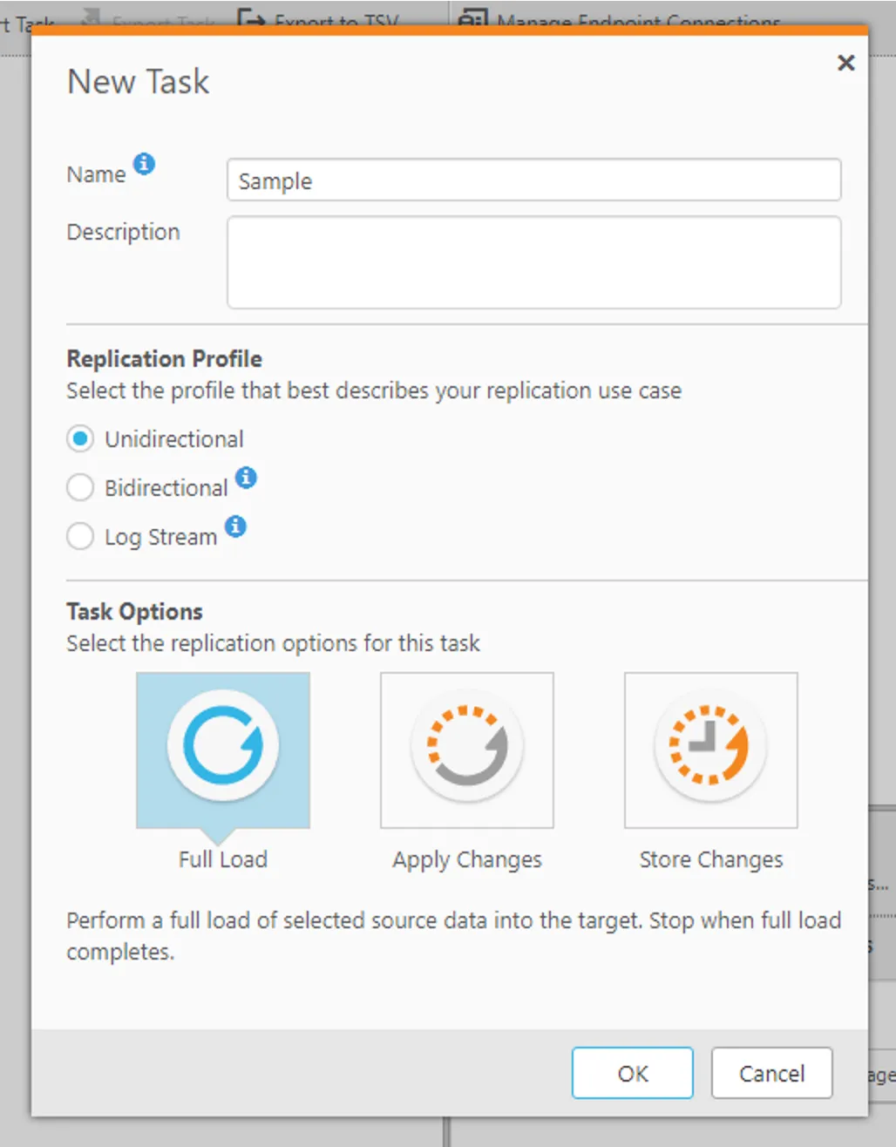The height and width of the screenshot is (1147, 896).
Task: Click into the Description text area
Action: [x=533, y=262]
